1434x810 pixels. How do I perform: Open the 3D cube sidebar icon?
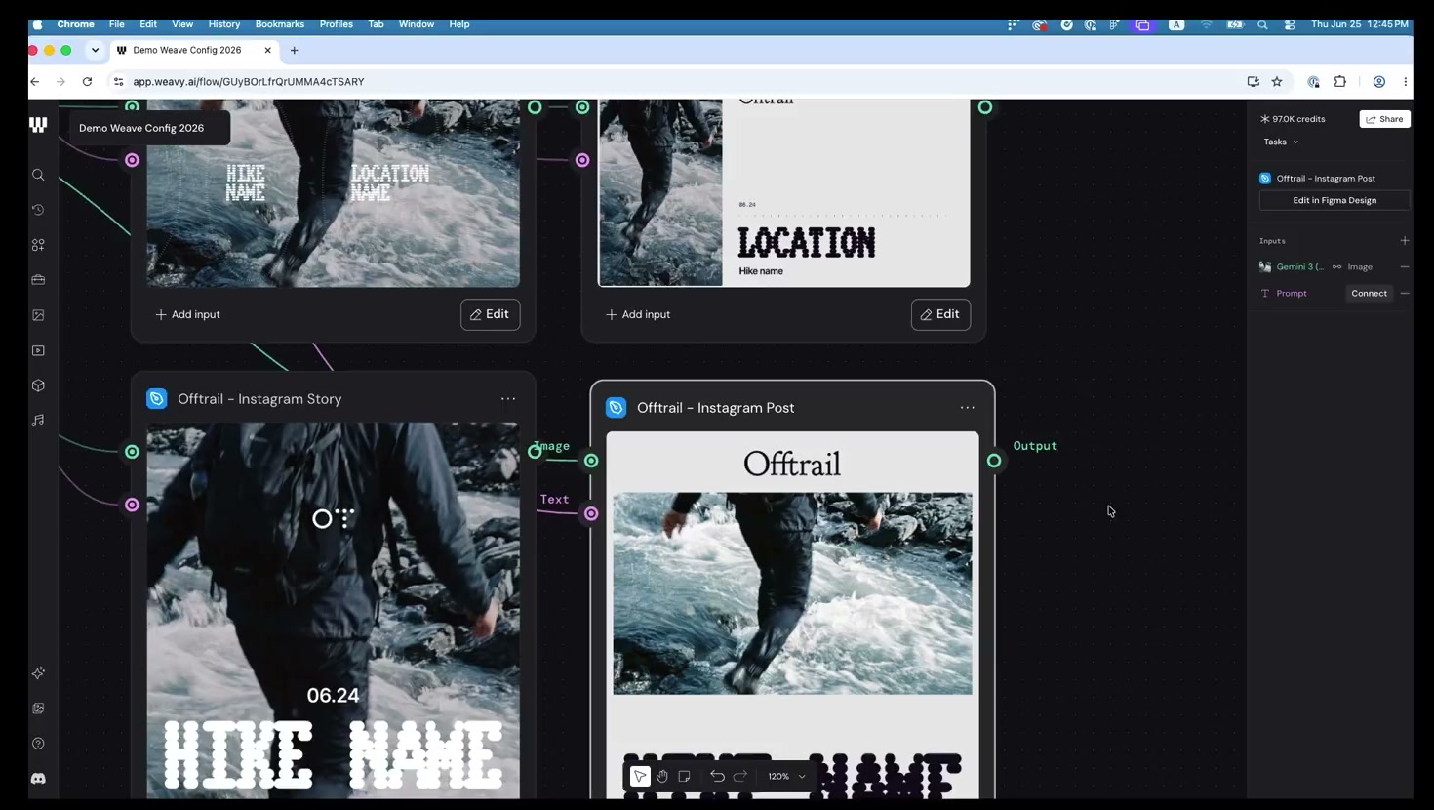click(x=38, y=385)
